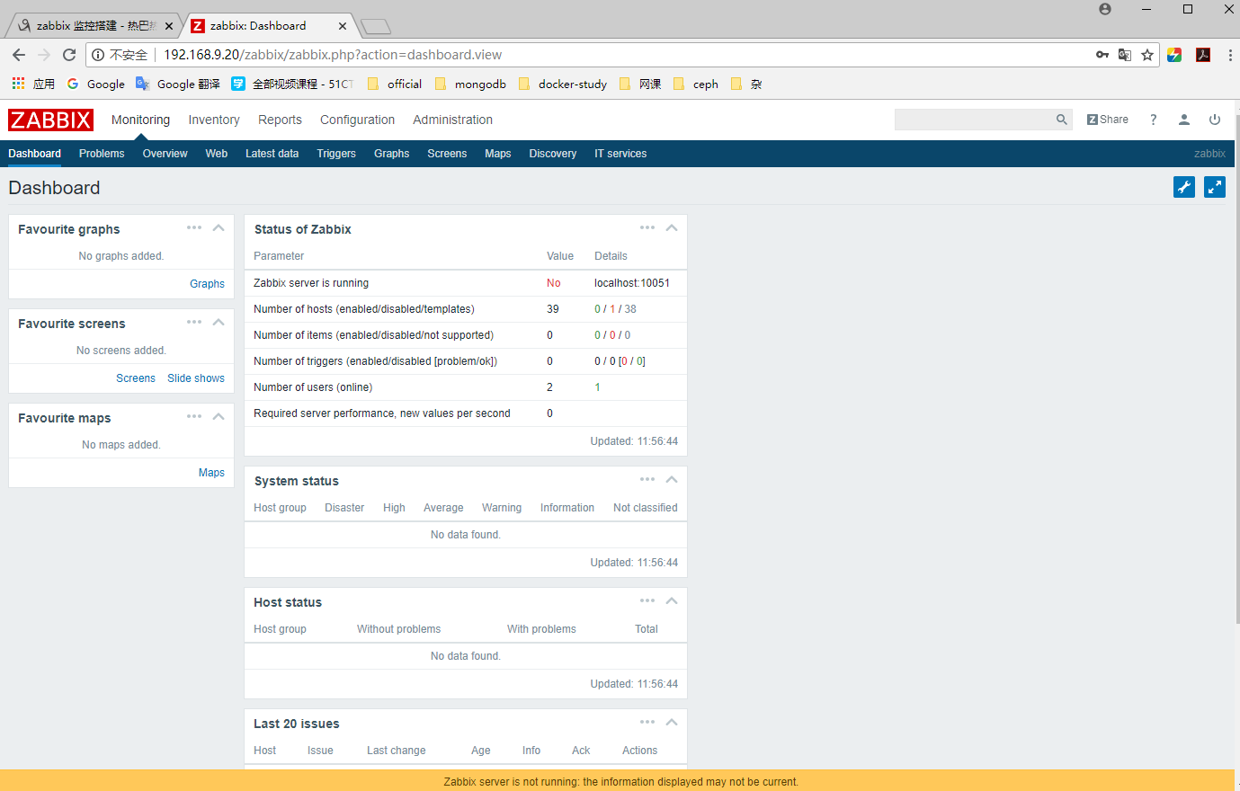Viewport: 1240px width, 791px height.
Task: Collapse the Favourite screens widget
Action: (x=219, y=323)
